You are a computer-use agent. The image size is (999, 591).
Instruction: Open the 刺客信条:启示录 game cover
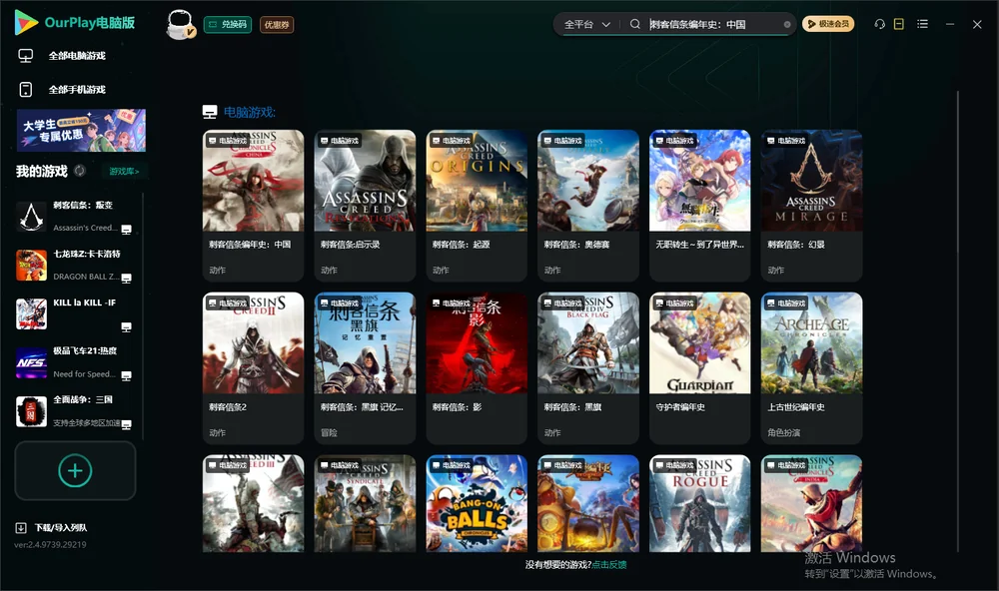[365, 181]
